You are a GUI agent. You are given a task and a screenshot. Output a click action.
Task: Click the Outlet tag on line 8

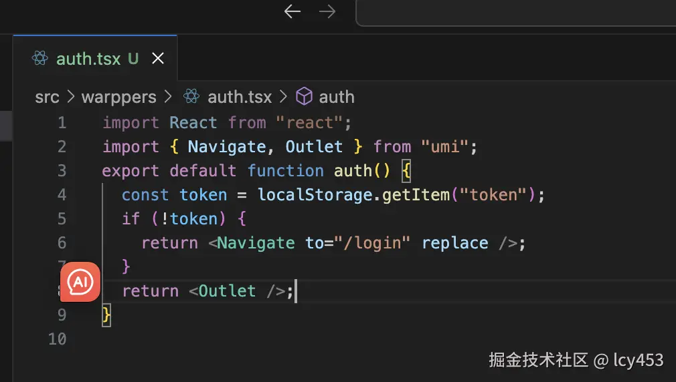[227, 291]
